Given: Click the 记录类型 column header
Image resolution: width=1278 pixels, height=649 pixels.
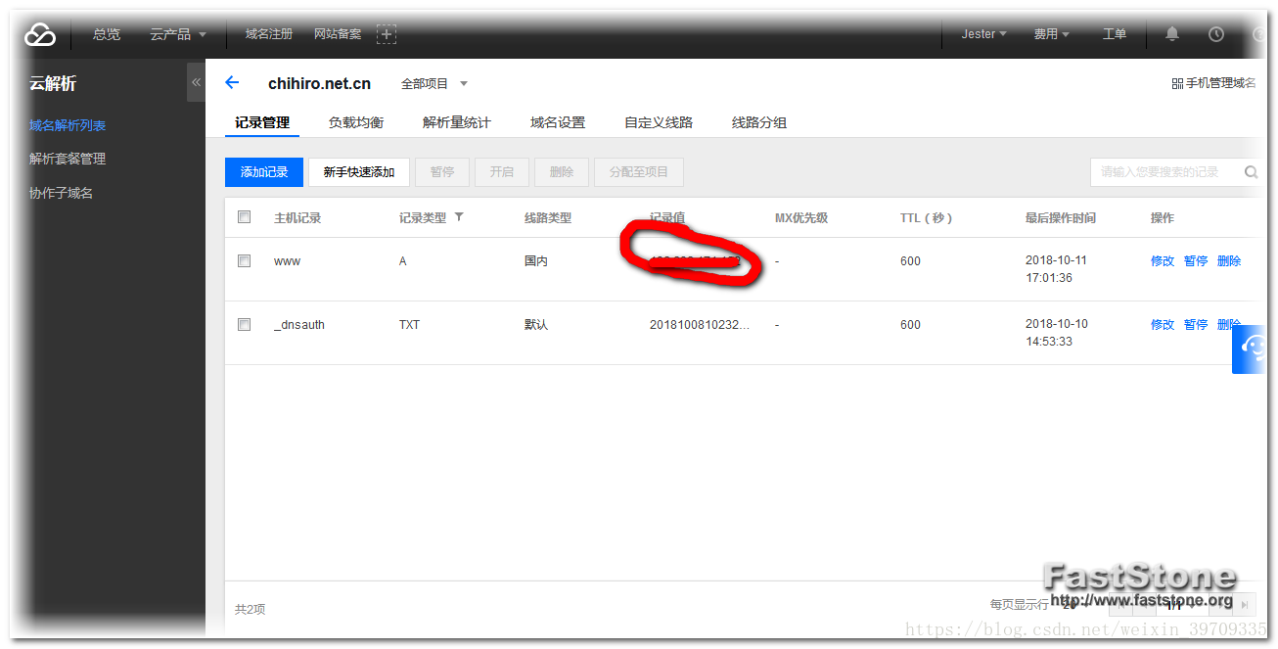Looking at the screenshot, I should [x=423, y=217].
